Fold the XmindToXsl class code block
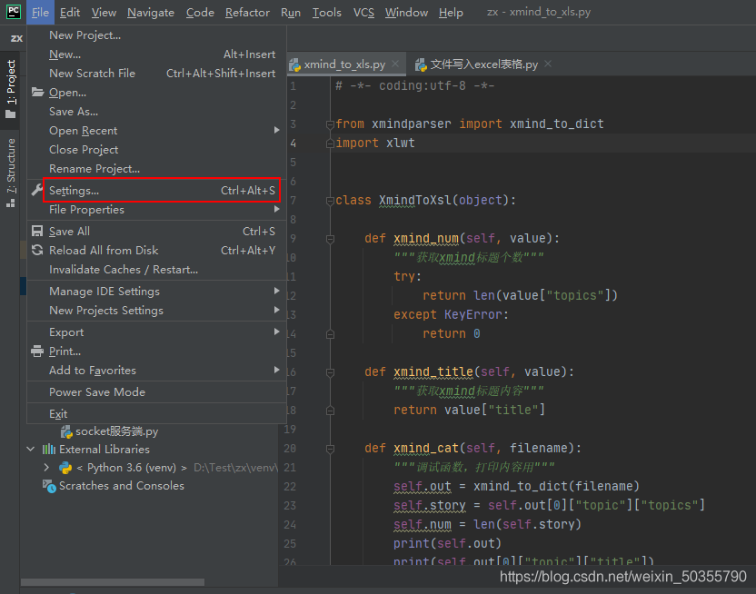Image resolution: width=756 pixels, height=594 pixels. pos(330,200)
